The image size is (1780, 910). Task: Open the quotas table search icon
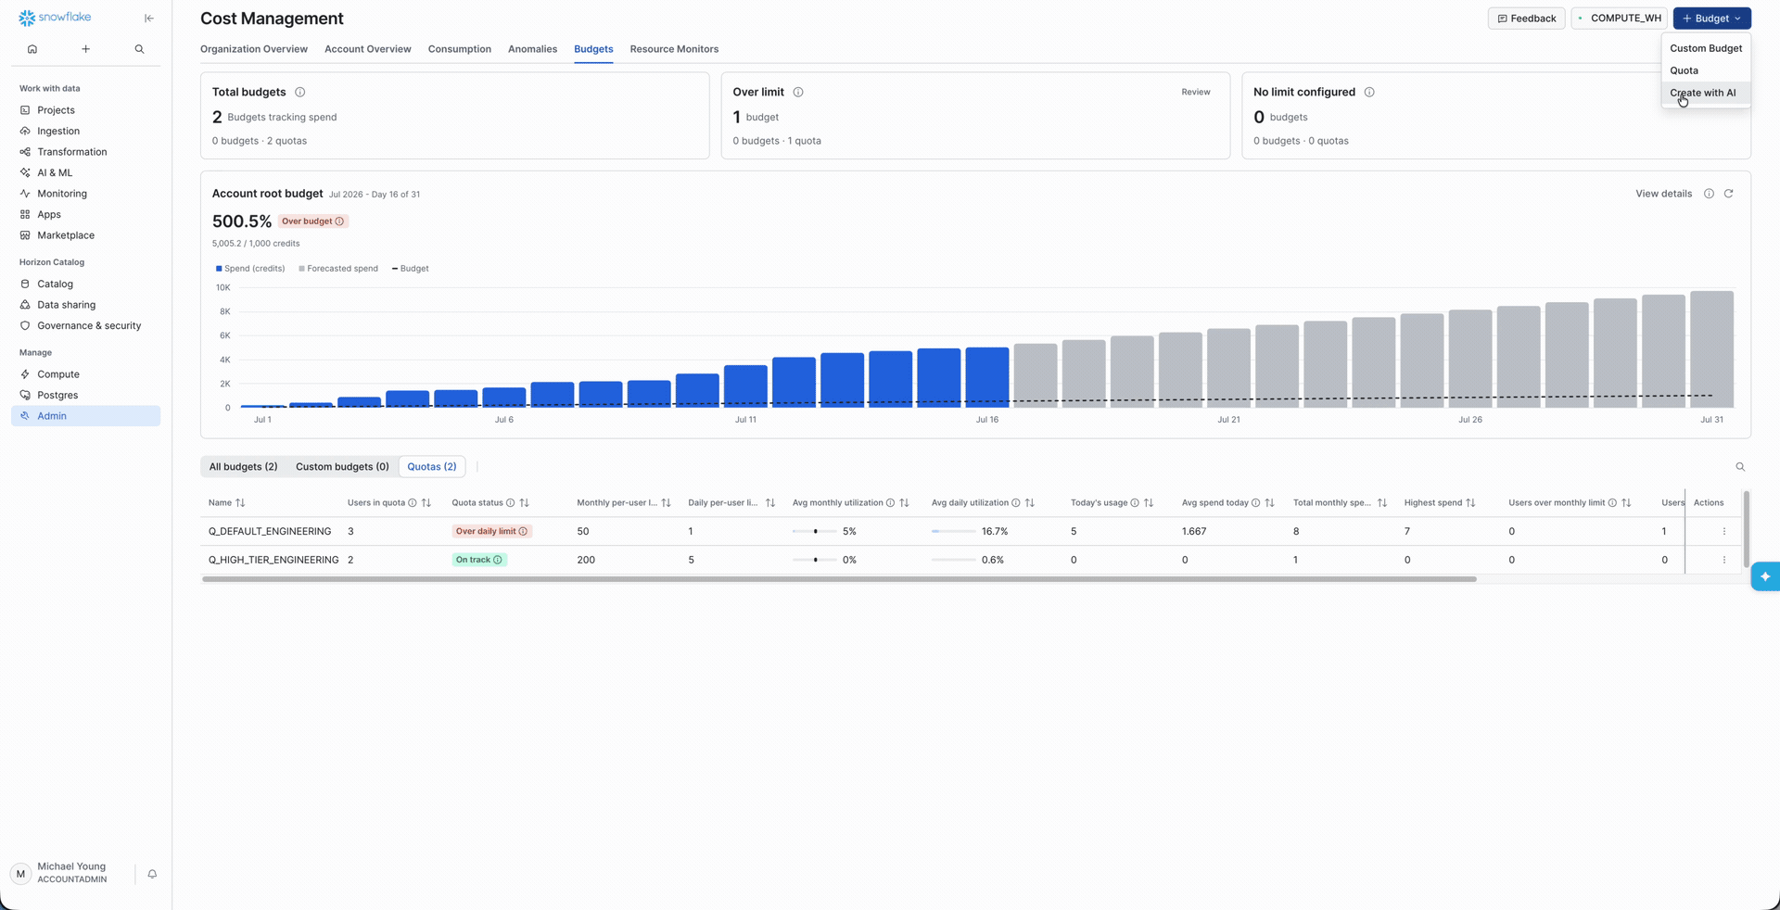click(x=1740, y=467)
